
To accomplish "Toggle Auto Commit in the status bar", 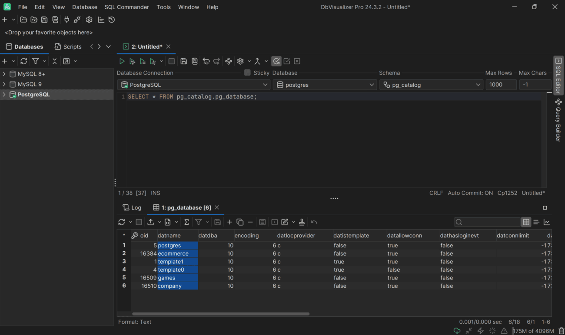I will (x=470, y=193).
